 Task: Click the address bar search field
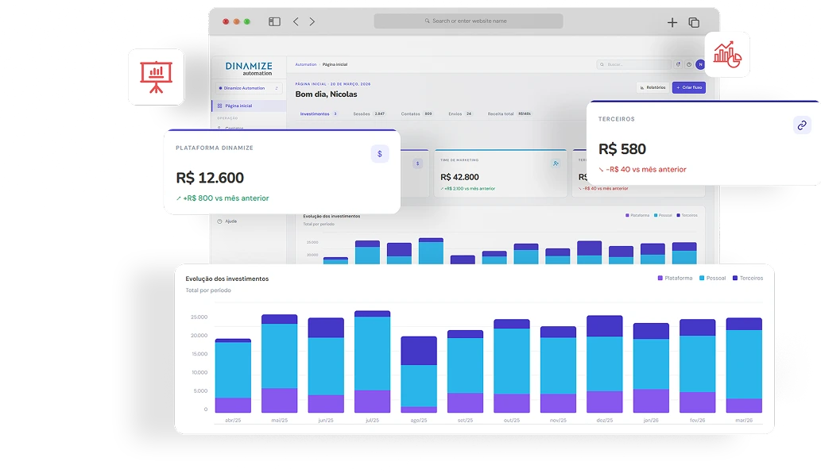[x=468, y=21]
